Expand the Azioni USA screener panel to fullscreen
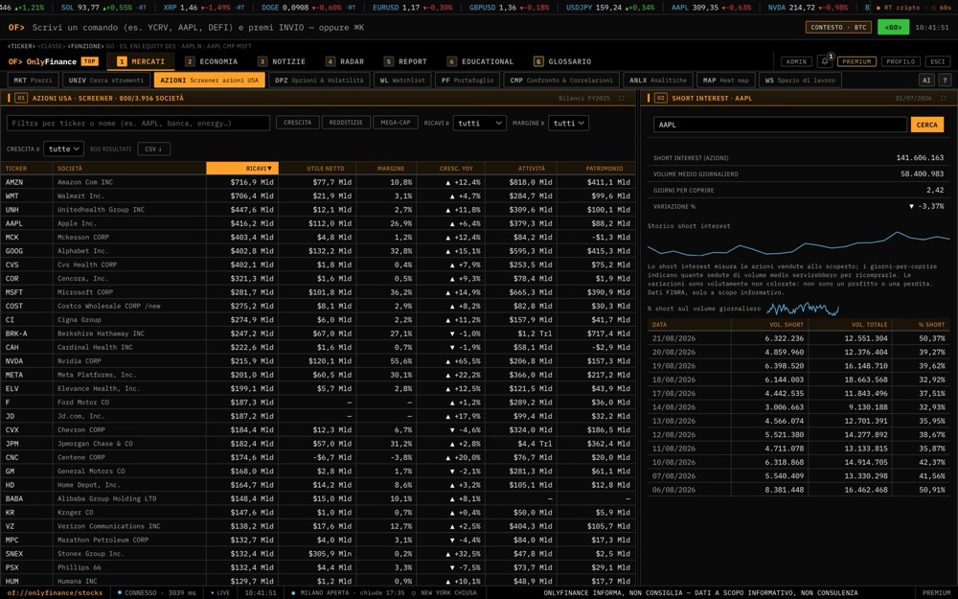958x599 pixels. pyautogui.click(x=622, y=98)
